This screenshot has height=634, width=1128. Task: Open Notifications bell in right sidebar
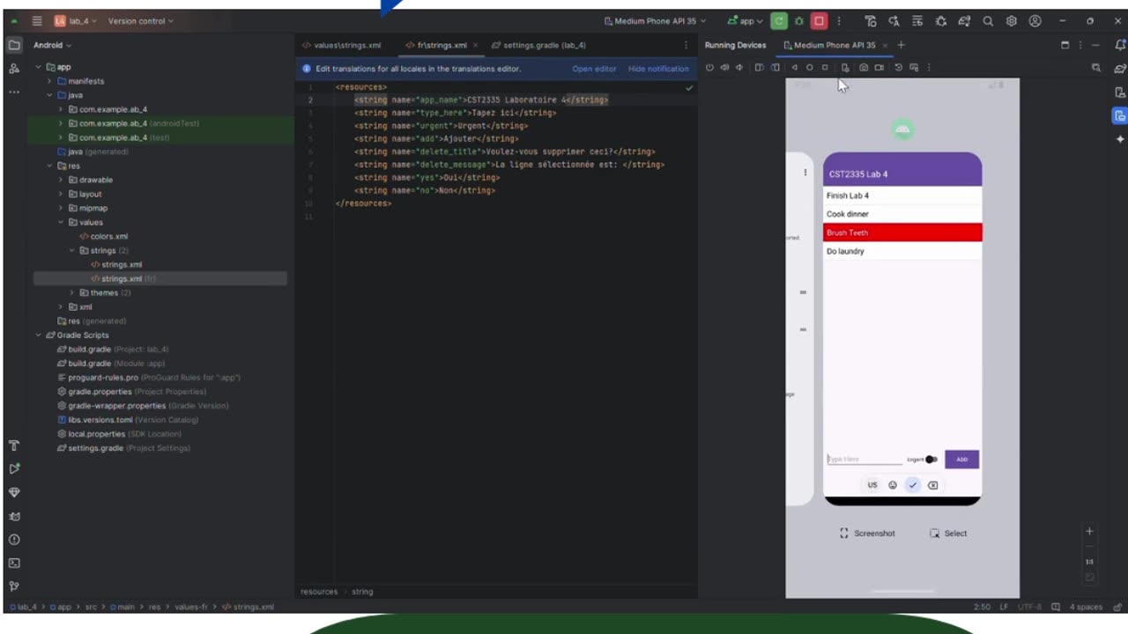tap(1120, 45)
